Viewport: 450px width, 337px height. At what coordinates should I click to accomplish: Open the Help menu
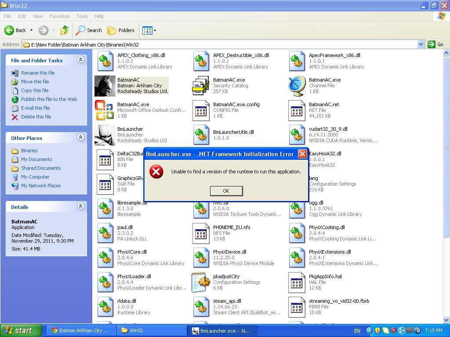[x=99, y=16]
